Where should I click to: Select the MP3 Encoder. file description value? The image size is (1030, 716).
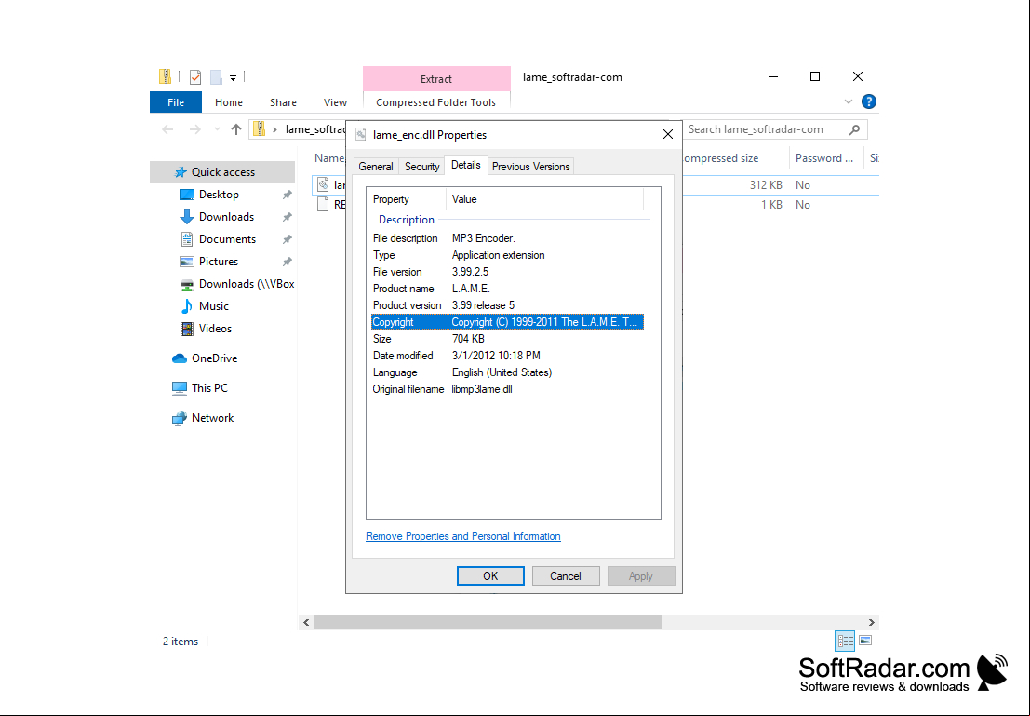(x=484, y=238)
